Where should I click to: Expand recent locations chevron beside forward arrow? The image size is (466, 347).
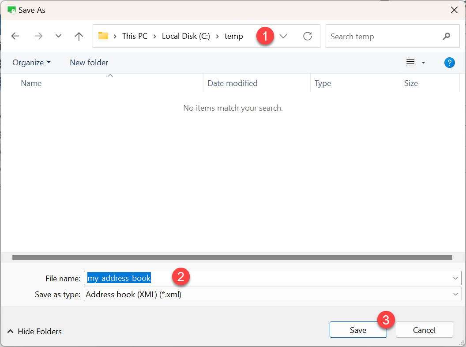58,36
